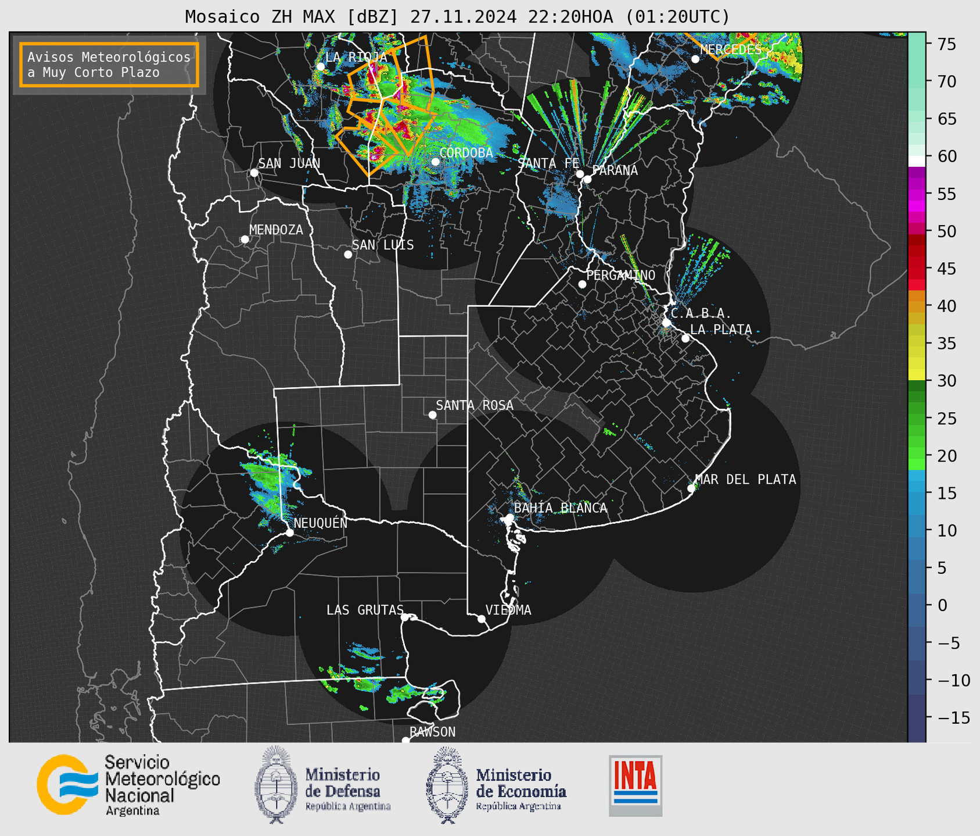
Task: Click the MAR DEL PLATA label
Action: point(745,480)
